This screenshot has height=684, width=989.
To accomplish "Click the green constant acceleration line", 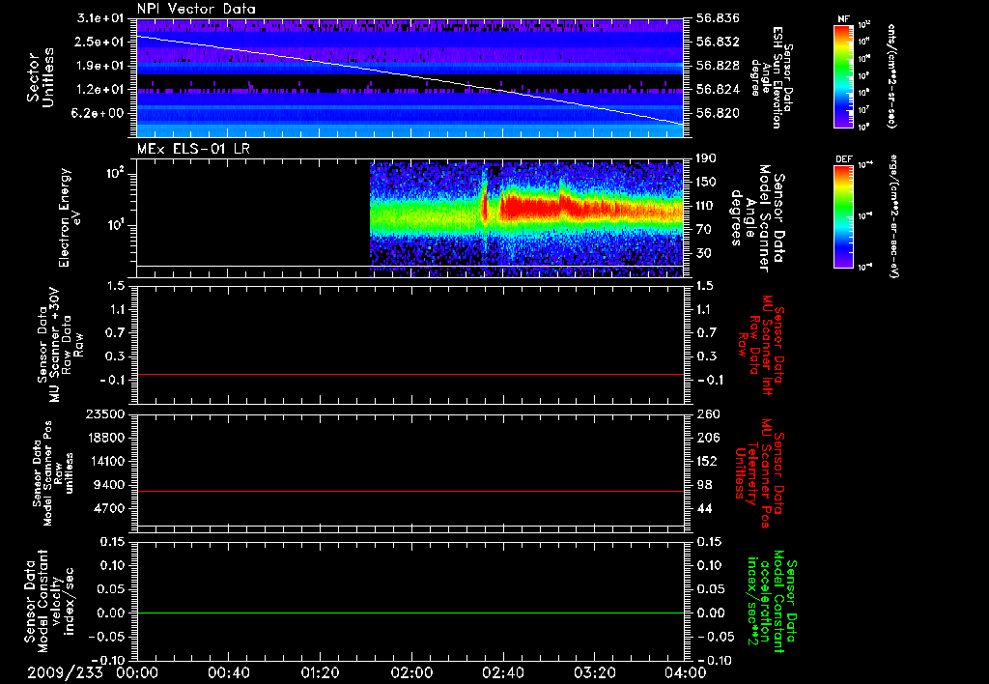I will (410, 613).
